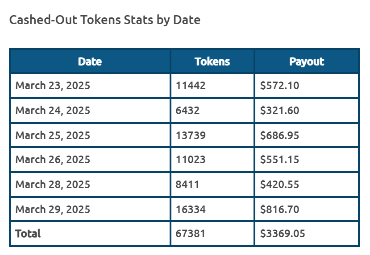The height and width of the screenshot is (255, 370).
Task: Select the March 29, 2025 date cell
Action: click(90, 210)
